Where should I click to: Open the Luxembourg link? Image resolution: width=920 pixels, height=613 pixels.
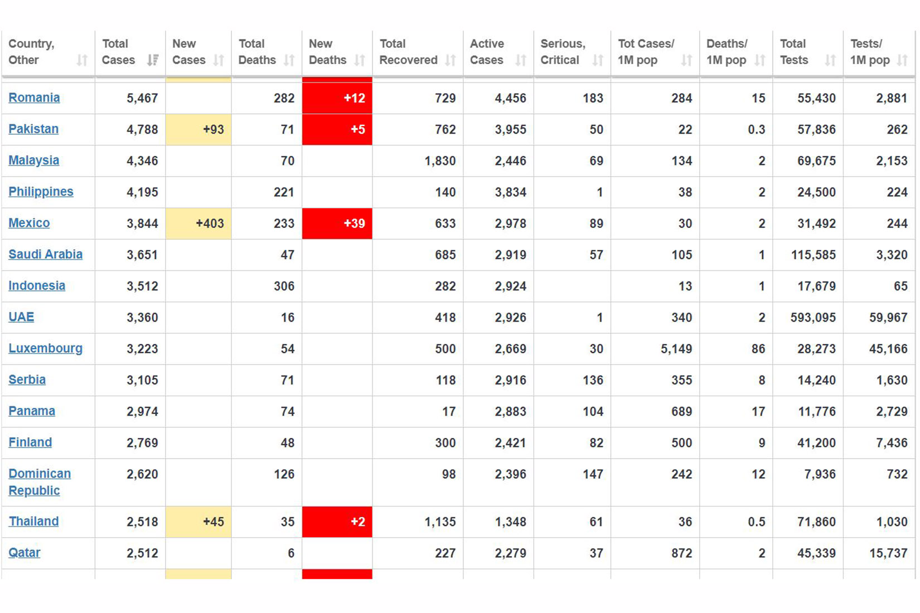click(x=45, y=348)
